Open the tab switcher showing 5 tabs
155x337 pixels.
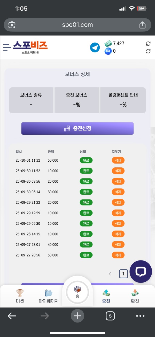tap(110, 316)
